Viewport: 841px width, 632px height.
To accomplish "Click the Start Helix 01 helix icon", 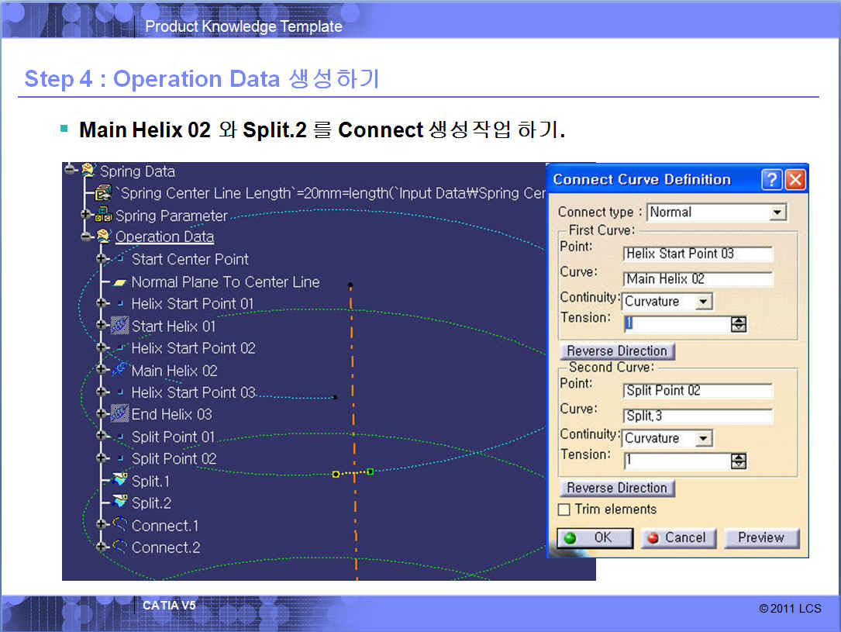I will coord(119,326).
